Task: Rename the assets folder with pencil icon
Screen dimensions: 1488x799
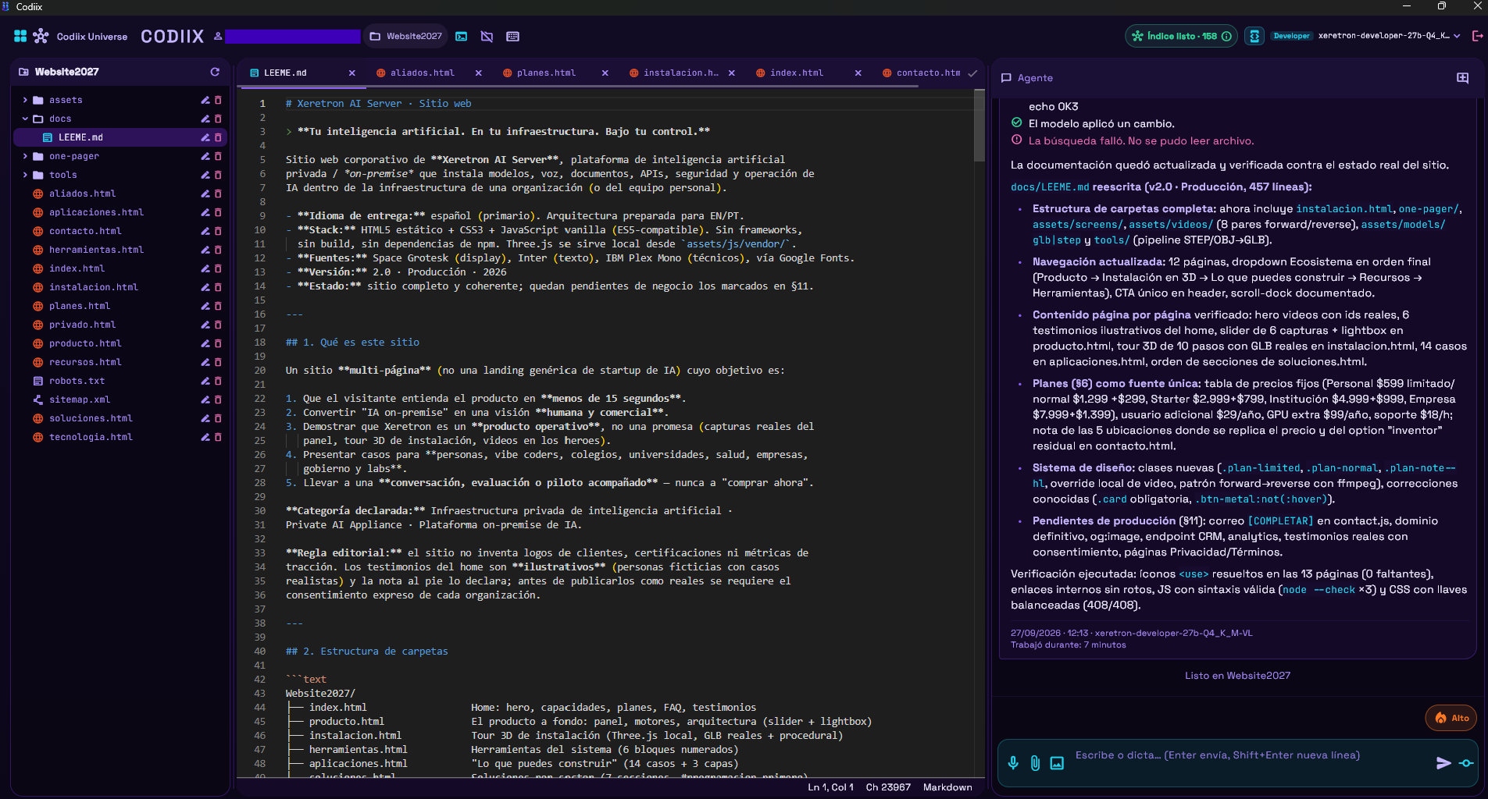Action: click(205, 100)
